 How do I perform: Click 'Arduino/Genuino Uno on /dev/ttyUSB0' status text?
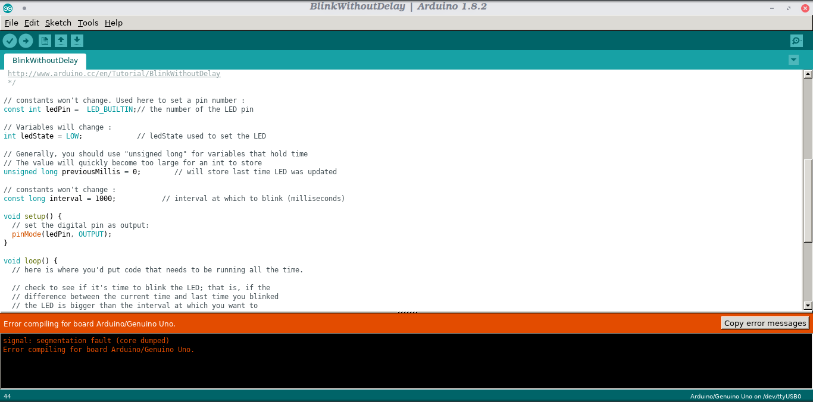coord(746,396)
